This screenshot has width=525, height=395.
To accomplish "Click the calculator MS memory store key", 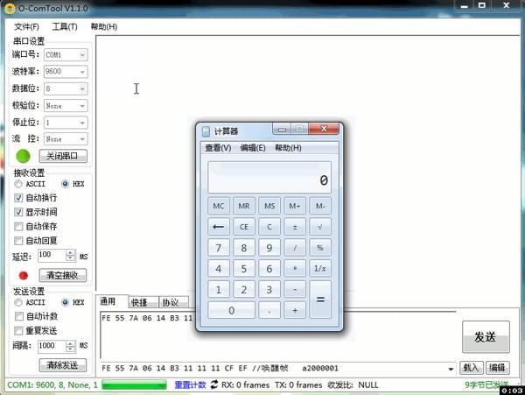I will click(x=269, y=206).
